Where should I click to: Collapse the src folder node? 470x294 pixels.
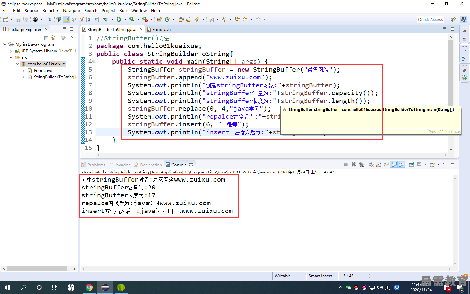coord(11,57)
